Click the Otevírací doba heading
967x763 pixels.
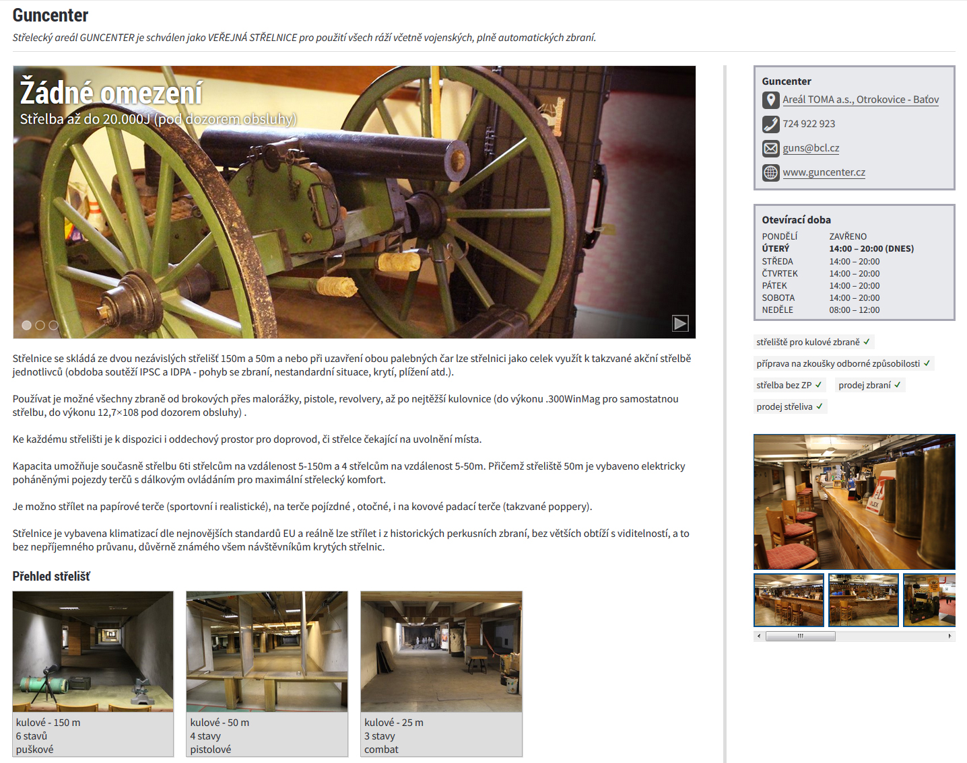[796, 220]
